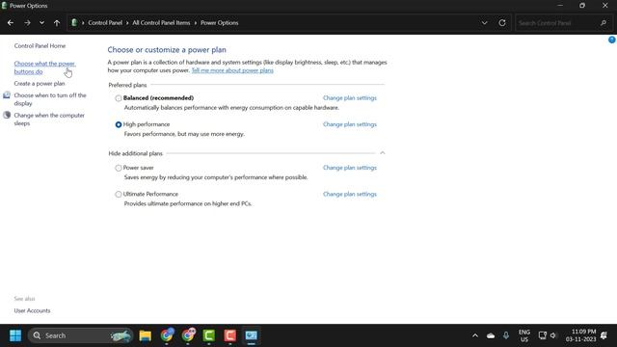Viewport: 617px width, 347px height.
Task: Click the address bar Power Options icon
Action: 74,23
